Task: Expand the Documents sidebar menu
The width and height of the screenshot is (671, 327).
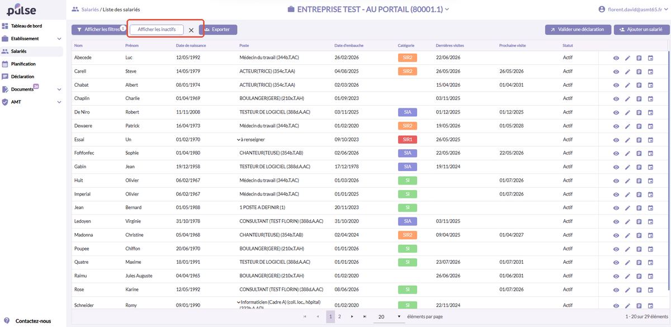Action: tap(59, 89)
